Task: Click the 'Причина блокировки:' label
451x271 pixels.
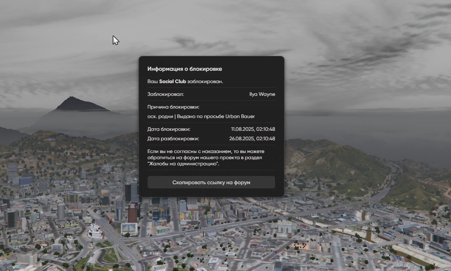Action: [x=173, y=107]
